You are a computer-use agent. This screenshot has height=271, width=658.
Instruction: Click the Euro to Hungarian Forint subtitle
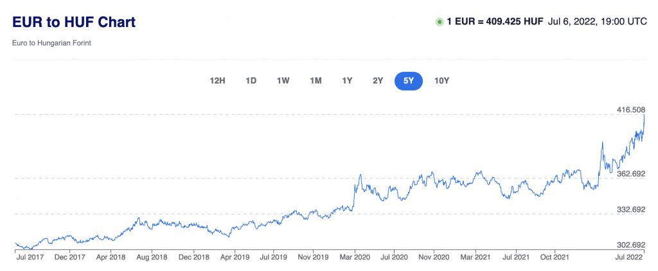pos(53,44)
